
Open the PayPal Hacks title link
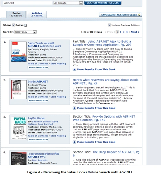tap(36, 118)
